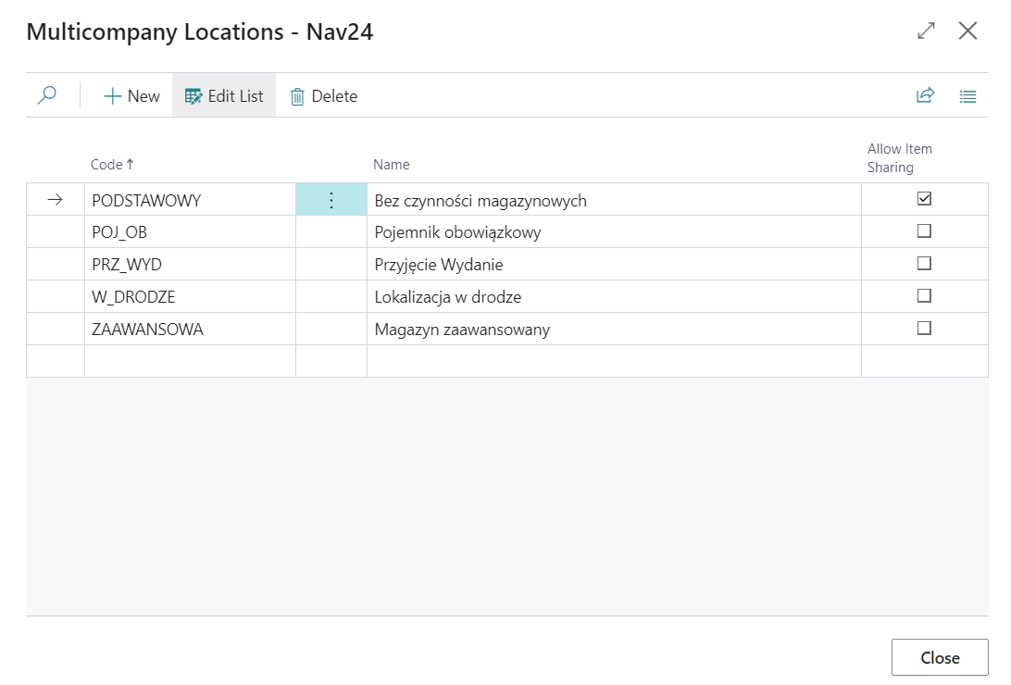The height and width of the screenshot is (685, 1011).
Task: Click the New plus icon
Action: tap(113, 96)
